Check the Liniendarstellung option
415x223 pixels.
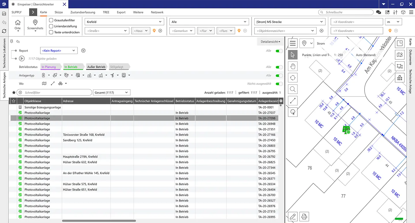(51, 26)
